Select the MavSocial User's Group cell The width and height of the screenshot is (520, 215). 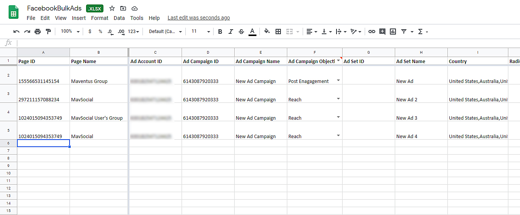point(99,112)
